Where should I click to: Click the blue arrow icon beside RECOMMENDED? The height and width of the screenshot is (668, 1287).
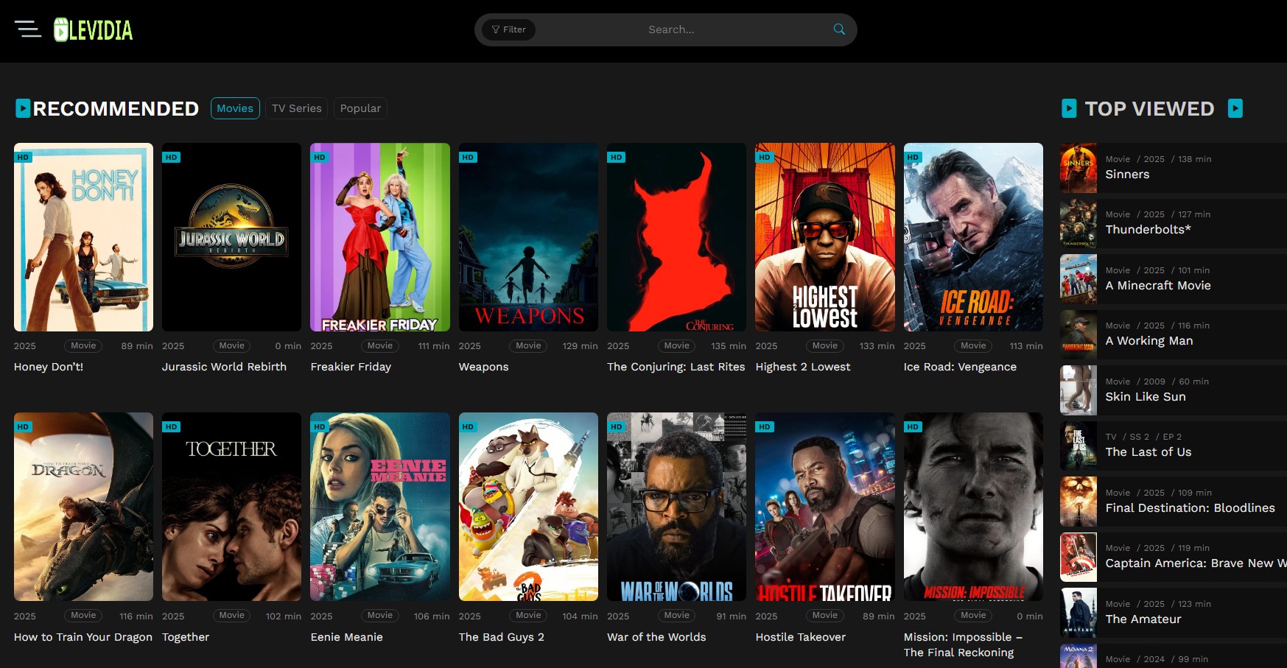[23, 108]
